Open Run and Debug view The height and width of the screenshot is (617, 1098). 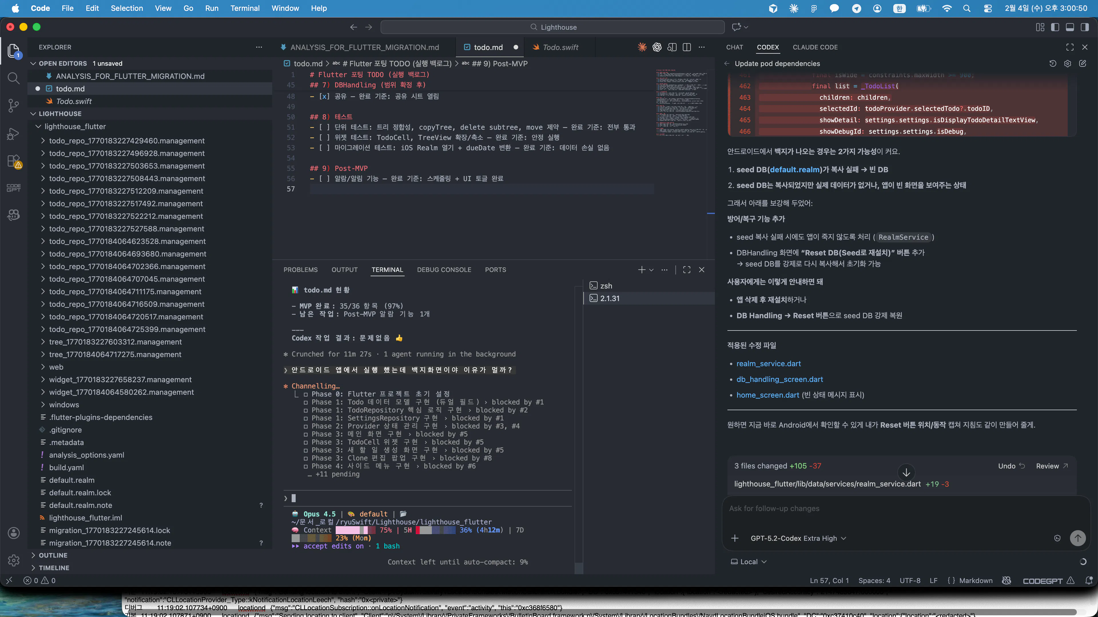coord(14,134)
